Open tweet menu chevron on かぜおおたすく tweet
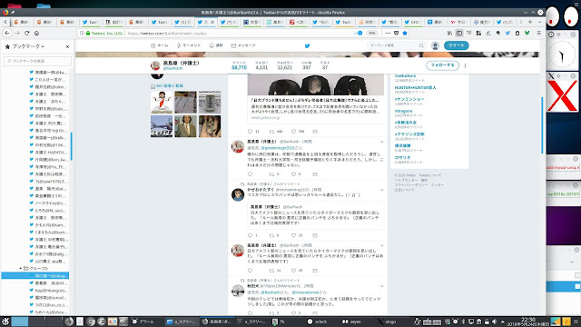The image size is (581, 327). [381, 190]
